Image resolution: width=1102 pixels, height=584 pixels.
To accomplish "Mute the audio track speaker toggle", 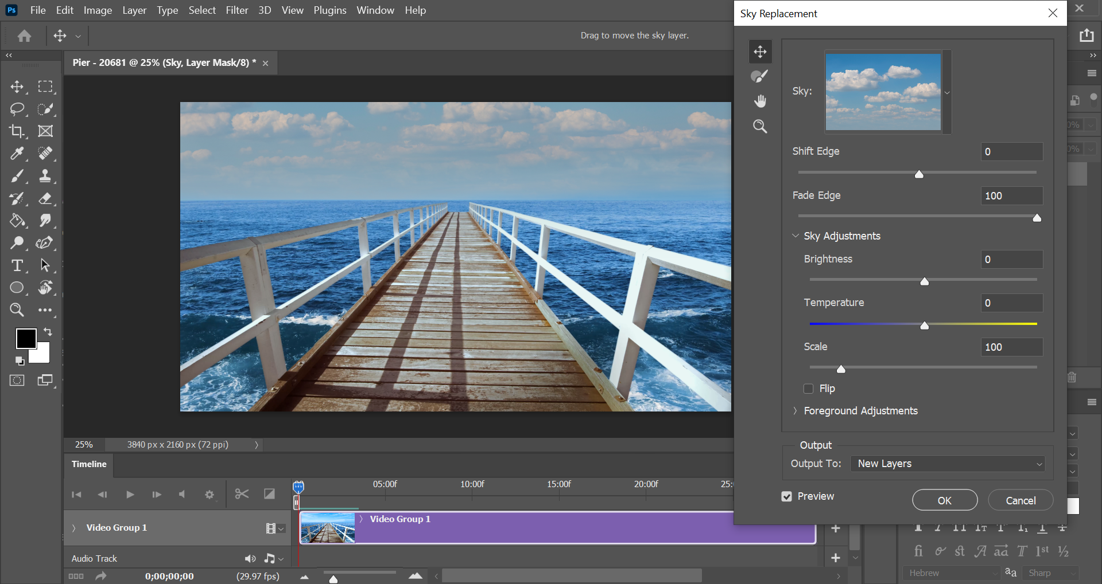I will [250, 558].
